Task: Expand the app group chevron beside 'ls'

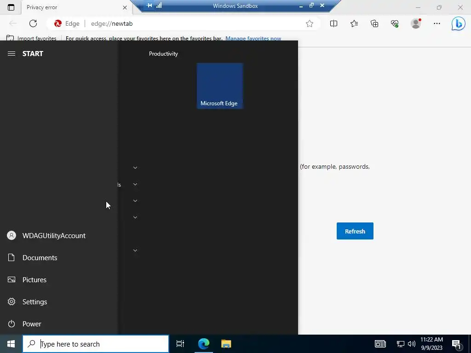Action: 135,184
